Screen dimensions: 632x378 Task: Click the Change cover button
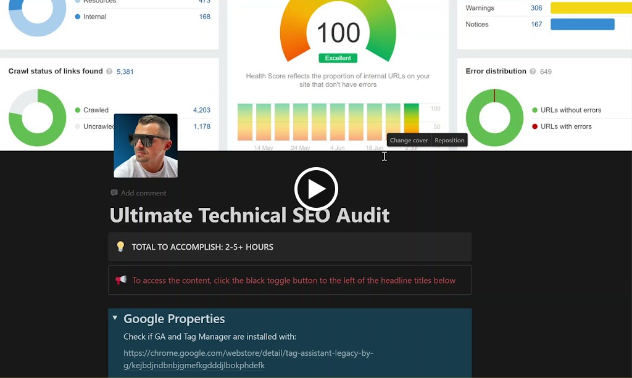tap(409, 140)
